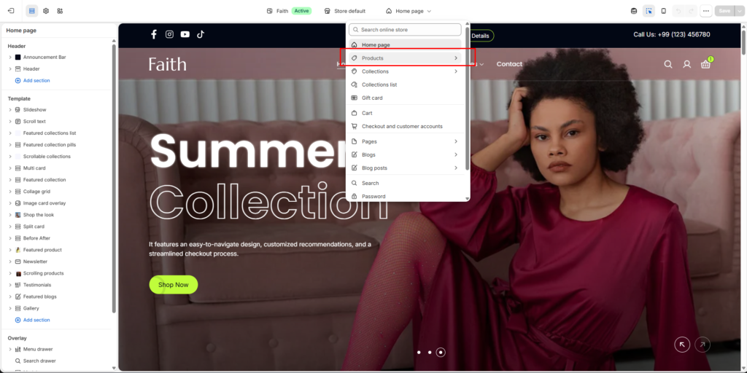Expand the Scroll text section

[10, 122]
